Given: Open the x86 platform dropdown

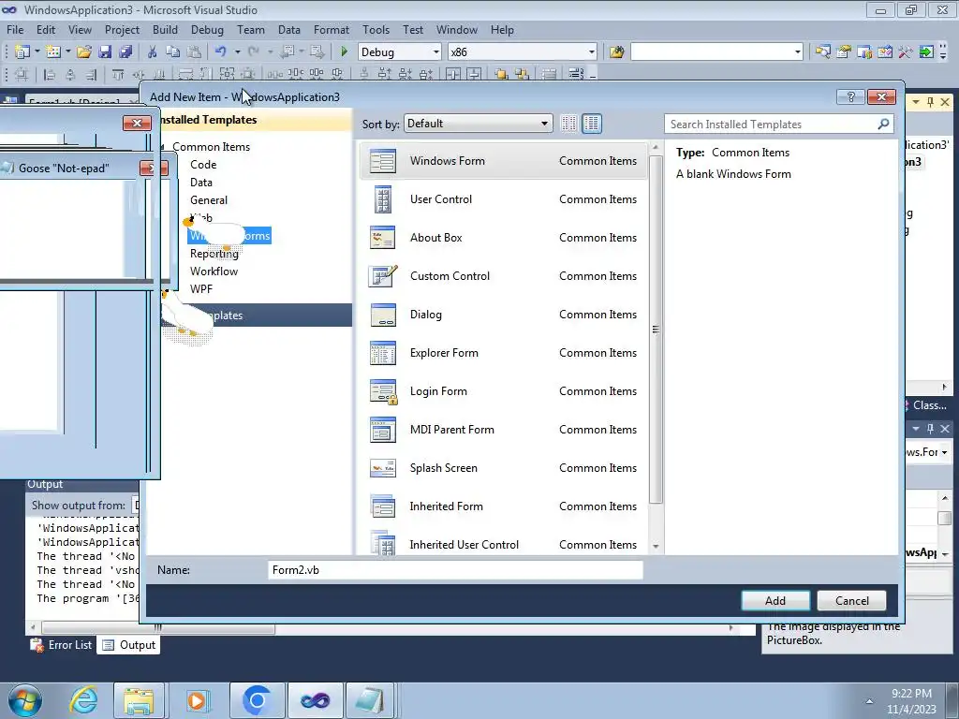Looking at the screenshot, I should pyautogui.click(x=592, y=52).
